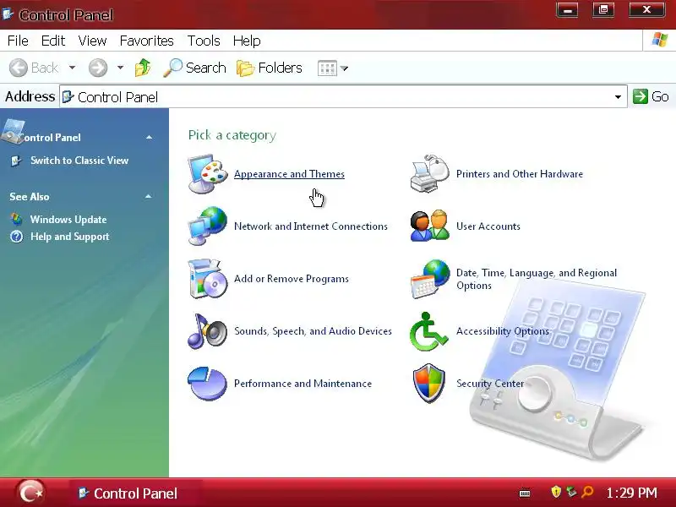
Task: Open the User Accounts link
Action: (488, 226)
